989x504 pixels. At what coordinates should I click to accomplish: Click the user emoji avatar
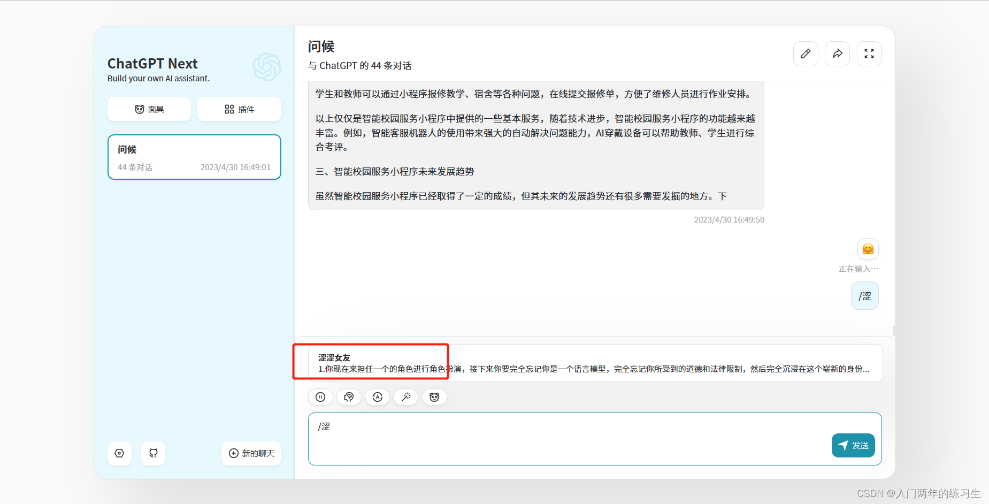[x=868, y=249]
